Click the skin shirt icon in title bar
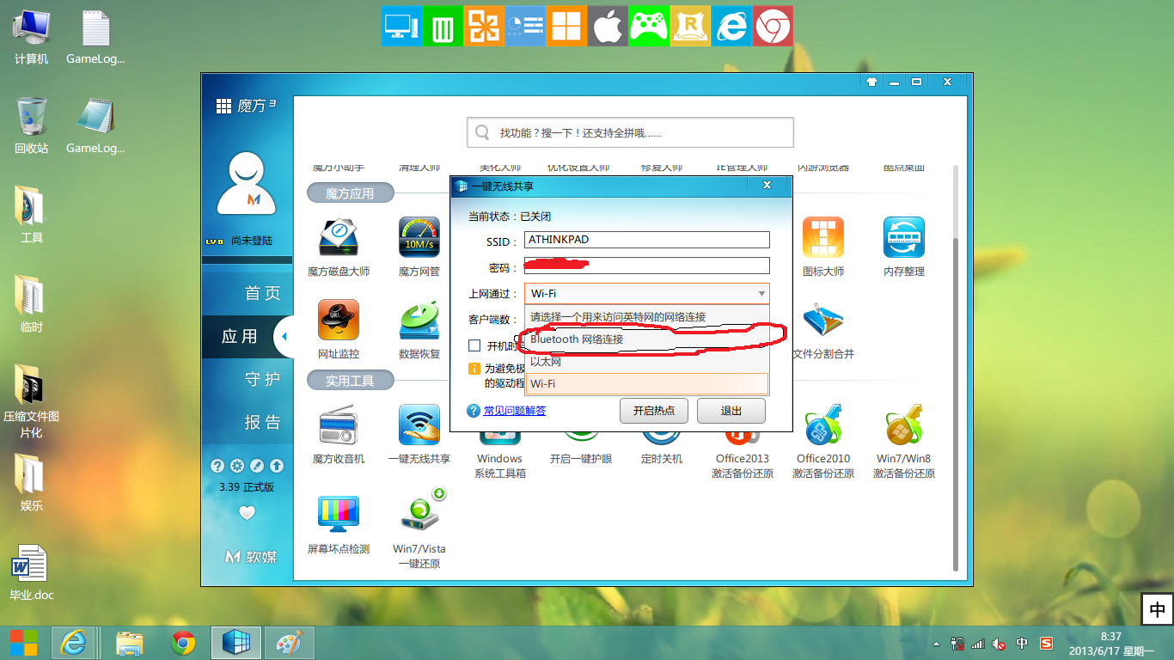This screenshot has width=1174, height=660. click(871, 82)
